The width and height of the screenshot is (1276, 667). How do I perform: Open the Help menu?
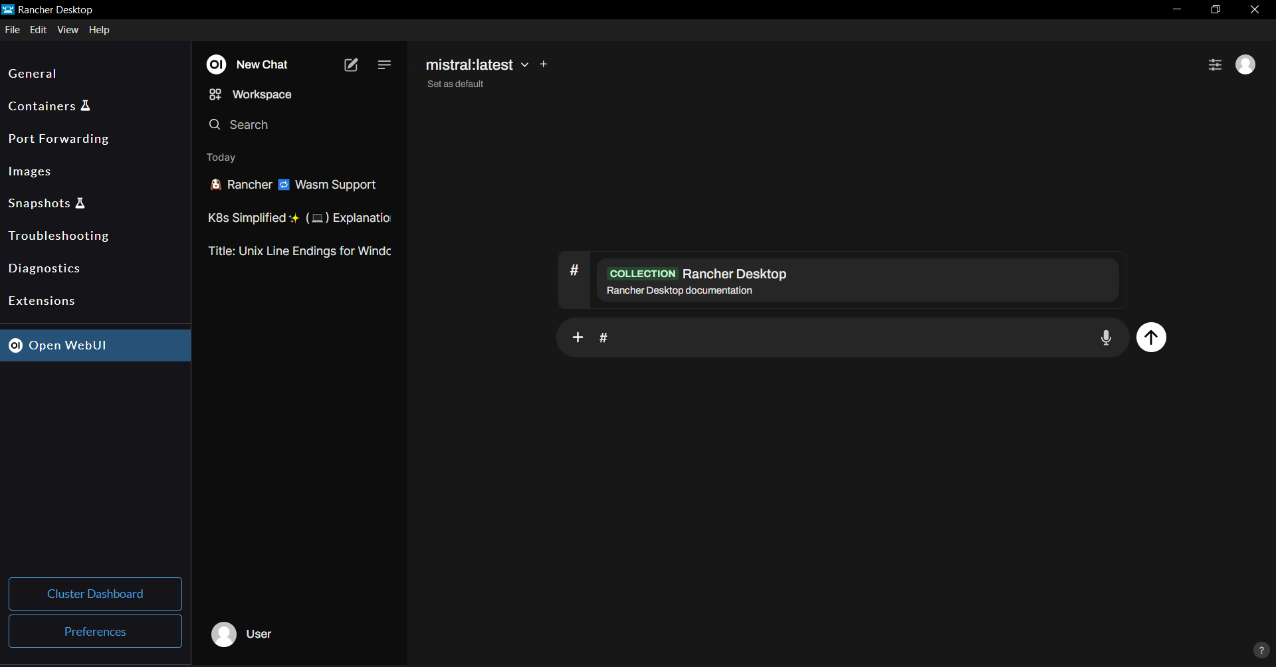tap(99, 30)
